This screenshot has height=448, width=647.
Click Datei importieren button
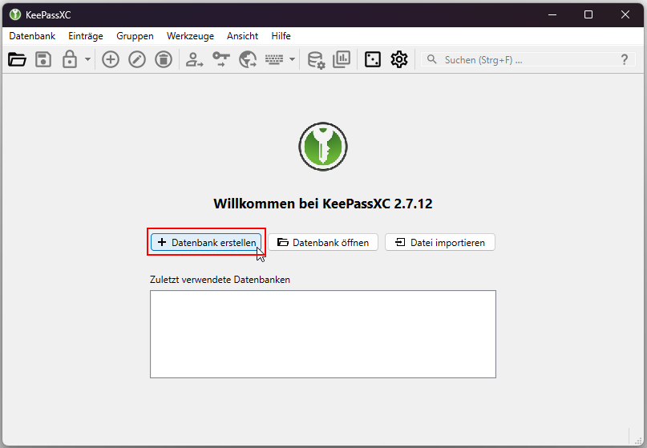point(440,242)
